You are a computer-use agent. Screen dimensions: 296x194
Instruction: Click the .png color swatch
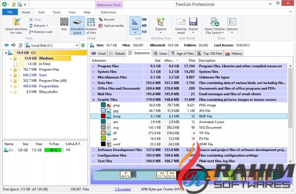(x=103, y=105)
